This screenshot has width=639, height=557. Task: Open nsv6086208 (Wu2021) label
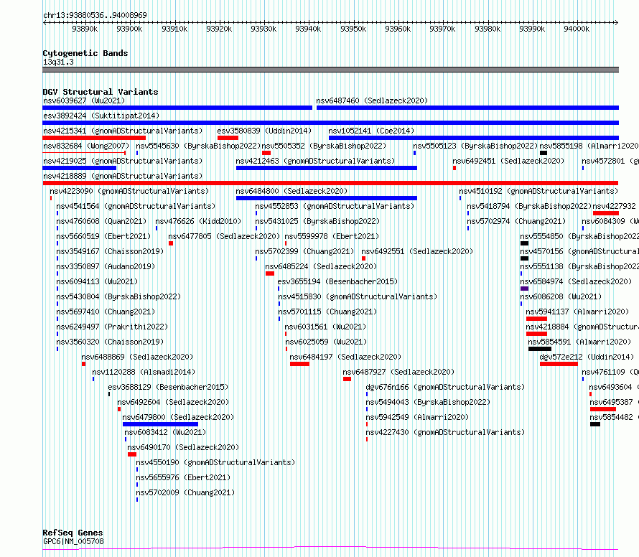click(561, 296)
